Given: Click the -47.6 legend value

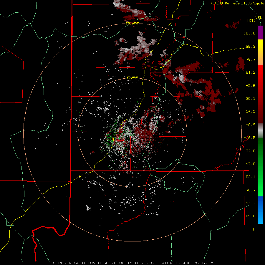Looking at the screenshot, I should click(x=249, y=164).
